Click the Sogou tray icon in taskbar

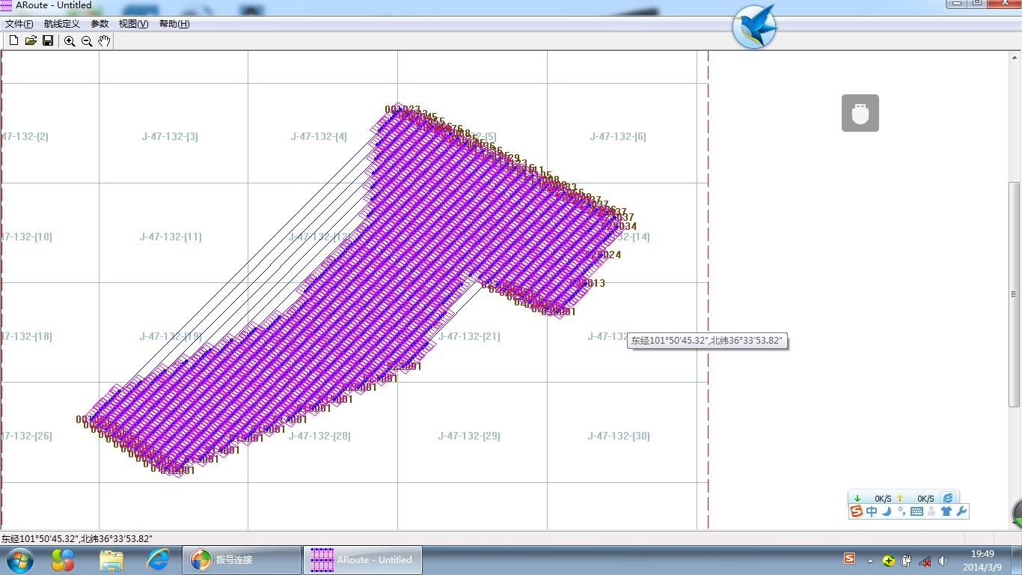point(849,559)
